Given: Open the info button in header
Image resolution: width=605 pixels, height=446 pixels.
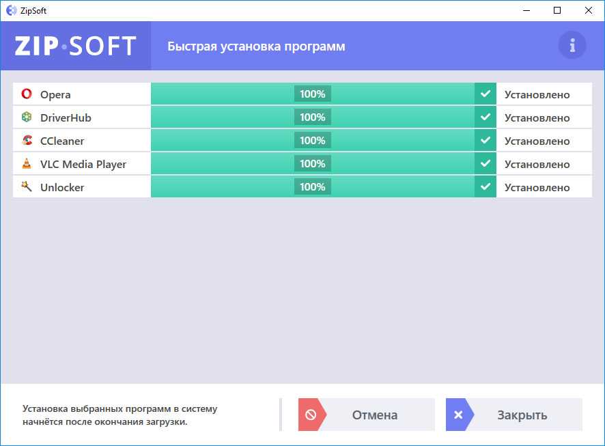Looking at the screenshot, I should [572, 45].
